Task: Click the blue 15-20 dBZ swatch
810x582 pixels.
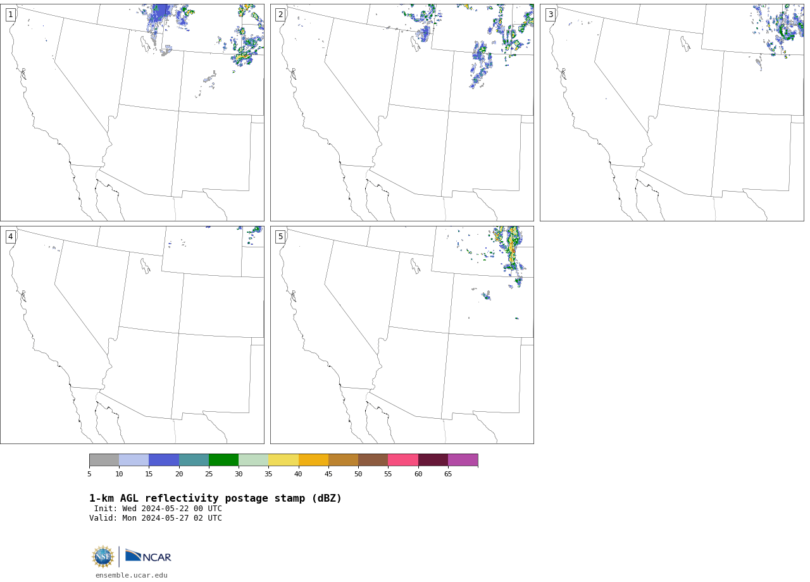Action: click(164, 460)
